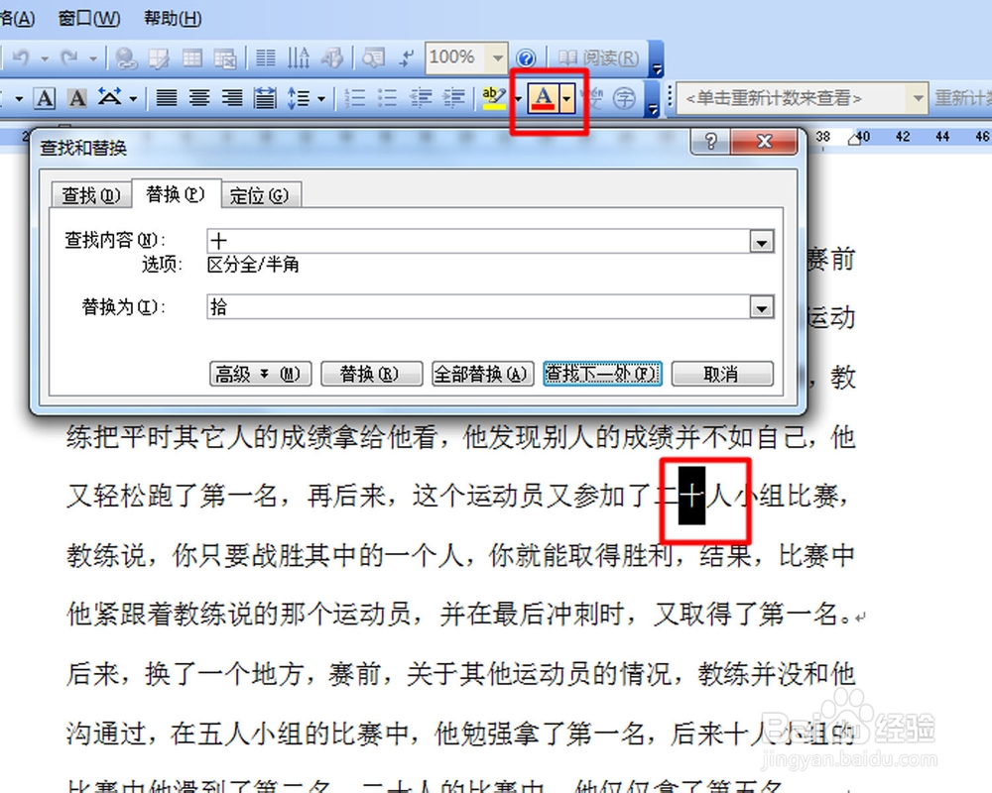Image resolution: width=992 pixels, height=793 pixels.
Task: Open the 帮助(H) menu
Action: [172, 19]
